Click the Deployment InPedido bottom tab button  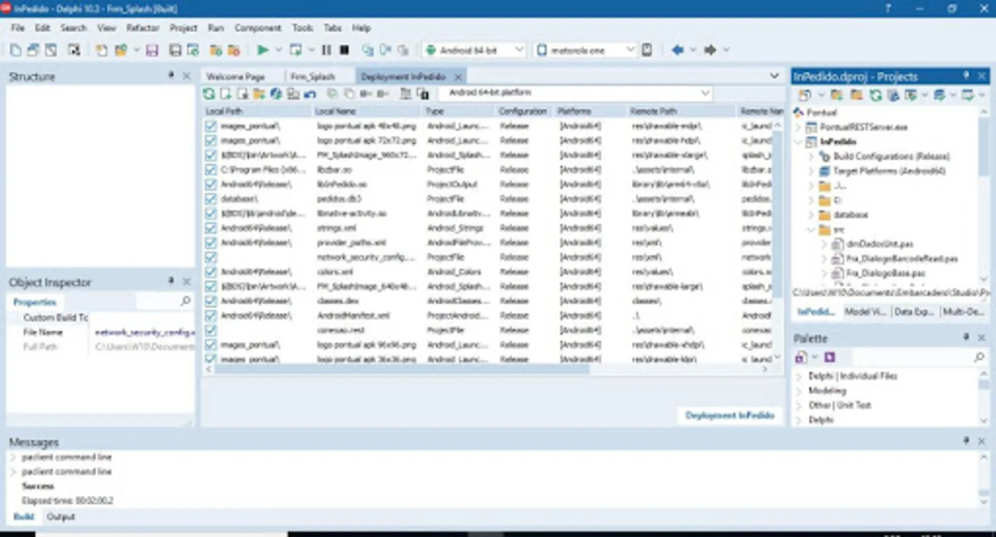point(730,415)
